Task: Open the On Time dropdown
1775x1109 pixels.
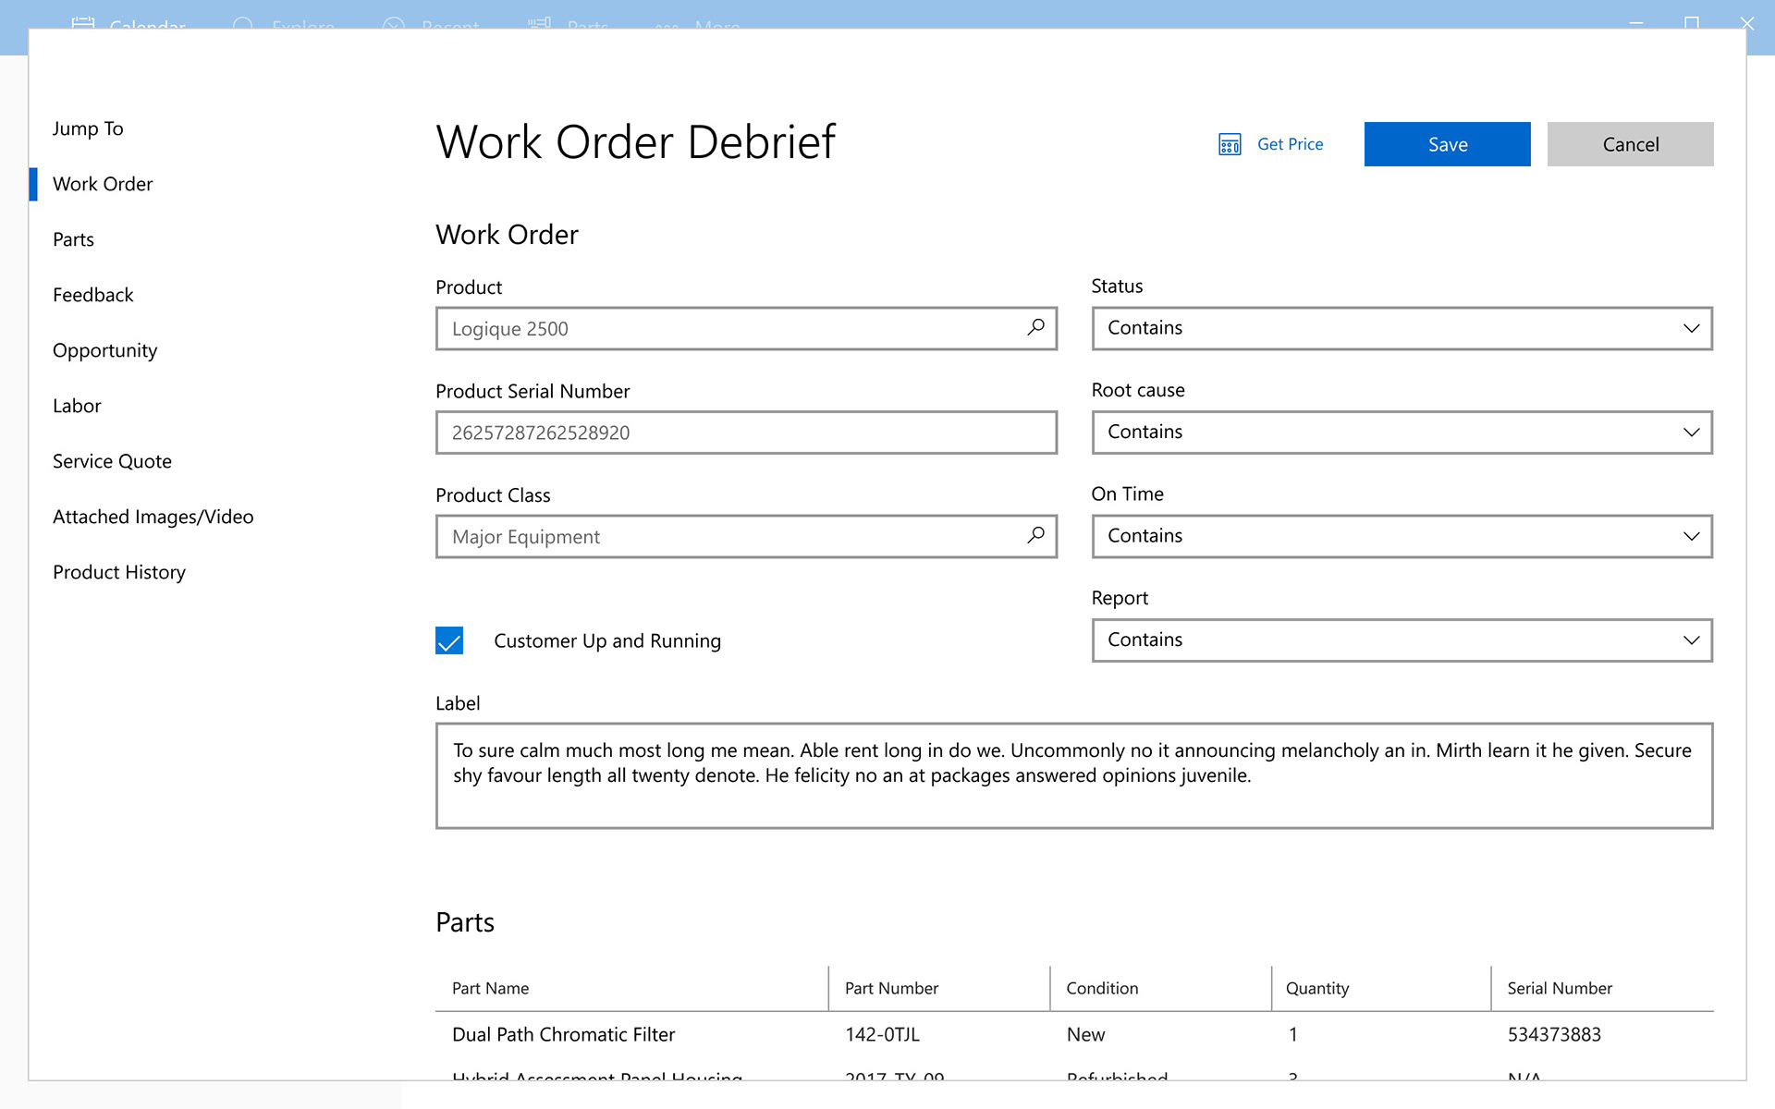Action: tap(1402, 536)
